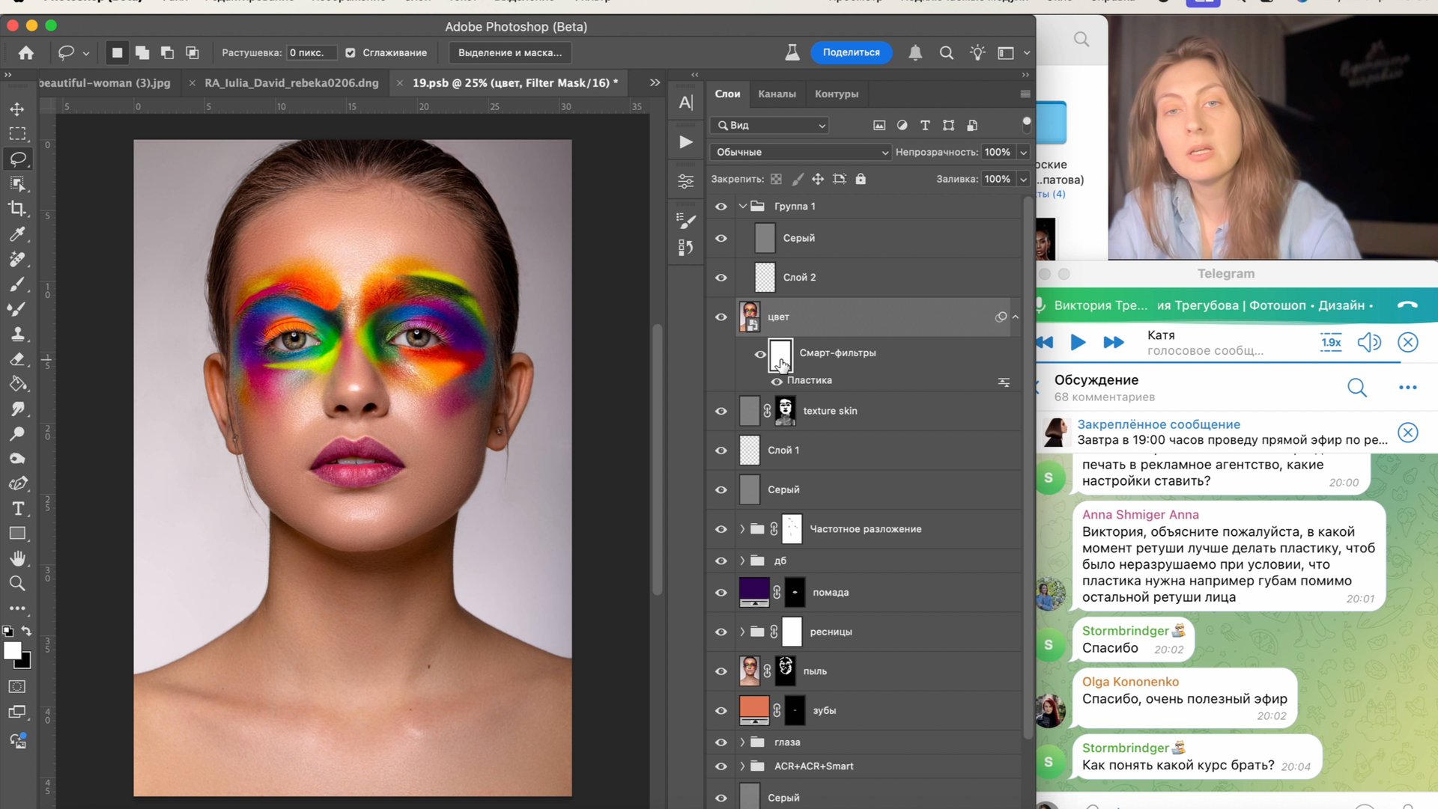Select the Слои tab
This screenshot has width=1438, height=809.
[727, 94]
